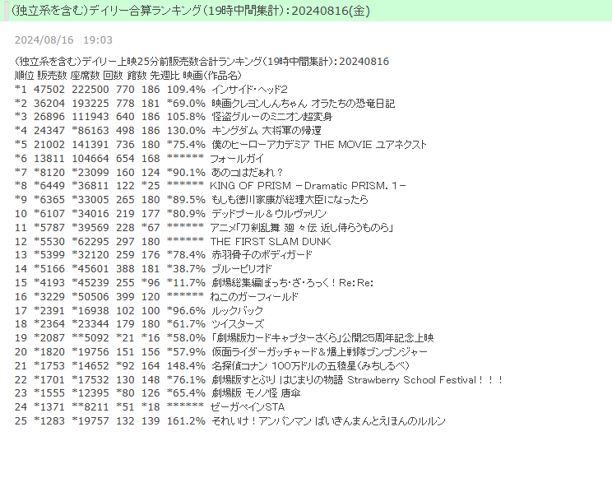Click percentage *65.4% in rank 23 row

pos(186,393)
